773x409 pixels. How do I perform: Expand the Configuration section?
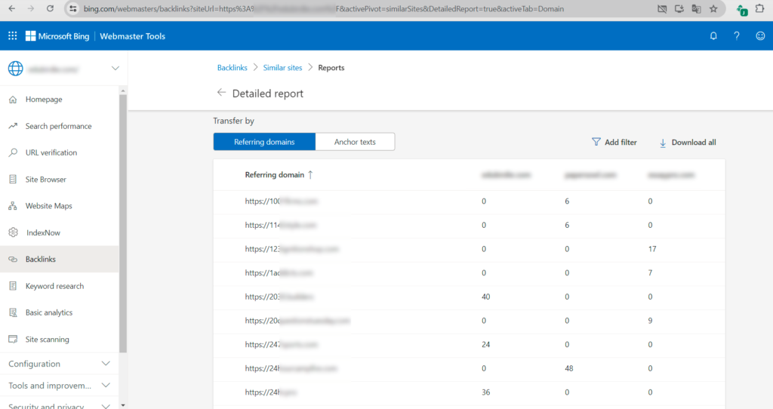105,364
